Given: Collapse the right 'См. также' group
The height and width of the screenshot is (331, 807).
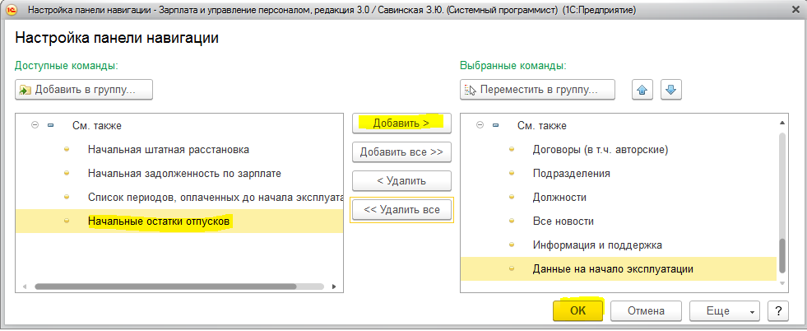Looking at the screenshot, I should click(480, 126).
